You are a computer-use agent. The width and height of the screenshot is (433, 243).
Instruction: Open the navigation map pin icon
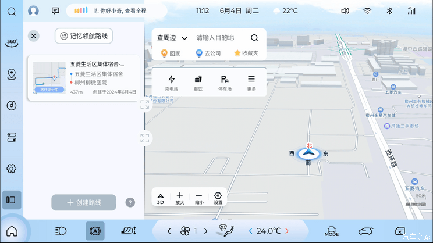[x=11, y=74]
